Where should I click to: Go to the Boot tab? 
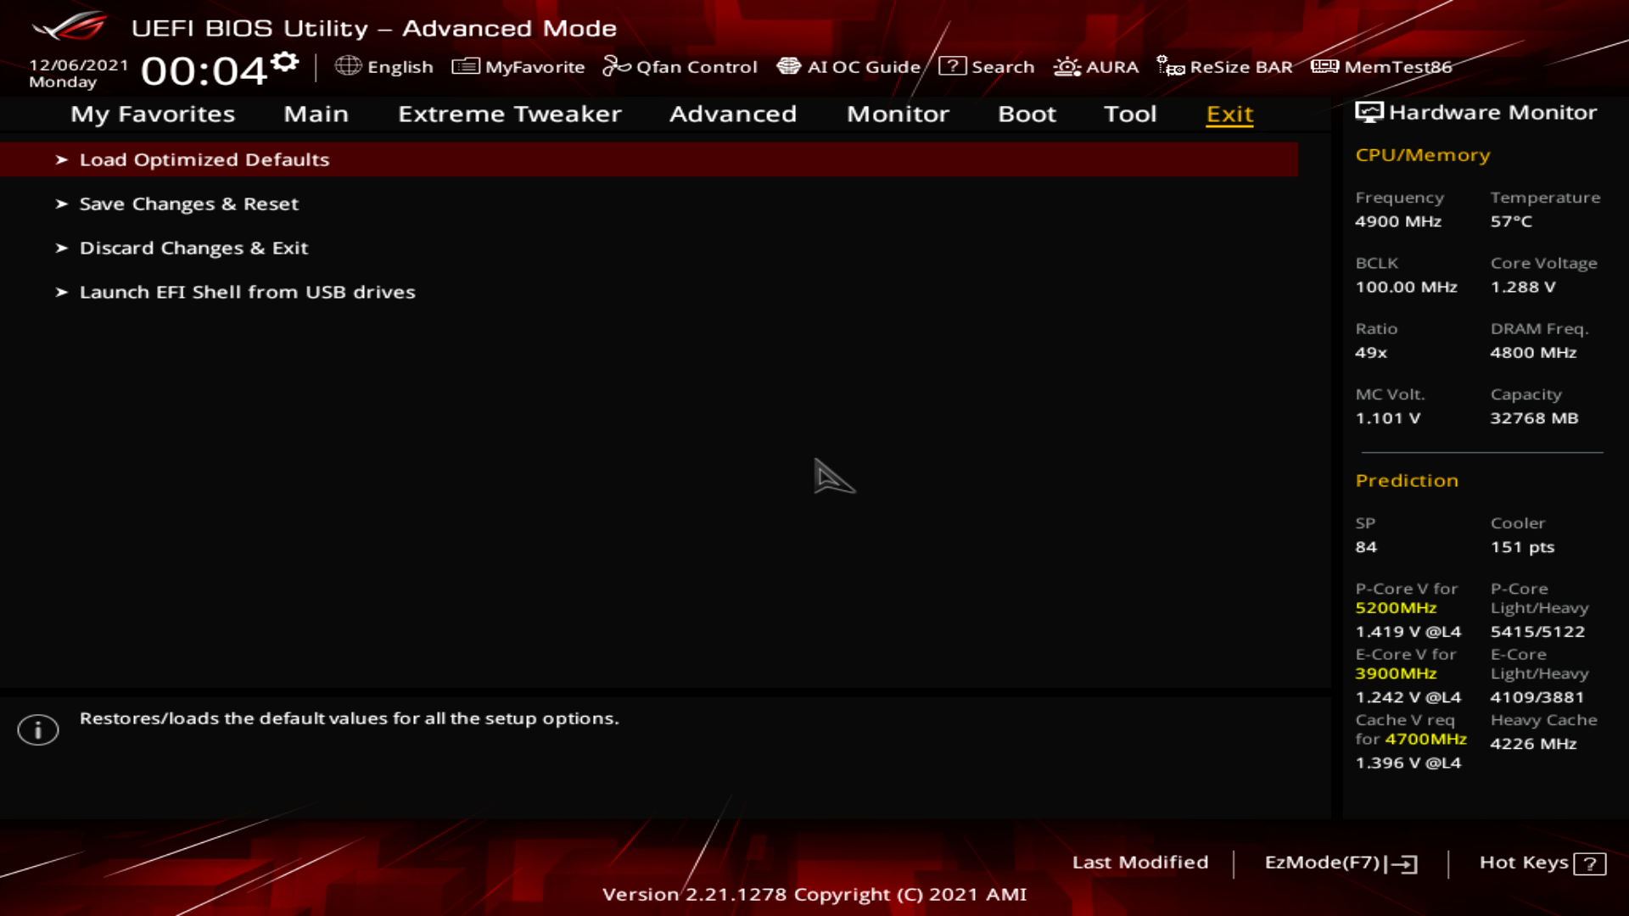coord(1027,114)
